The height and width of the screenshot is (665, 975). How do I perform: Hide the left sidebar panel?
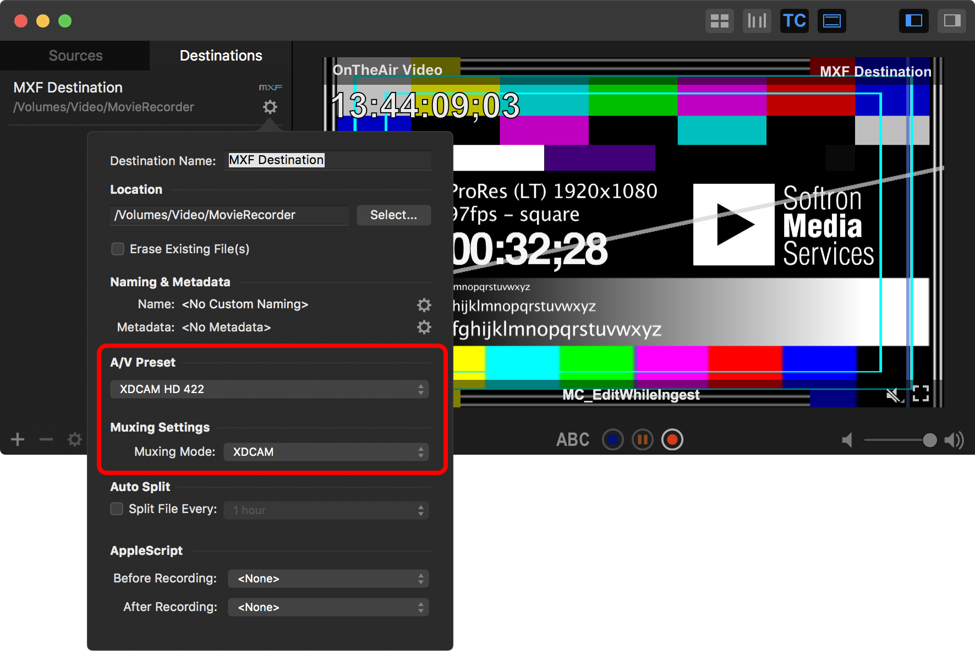pyautogui.click(x=913, y=21)
